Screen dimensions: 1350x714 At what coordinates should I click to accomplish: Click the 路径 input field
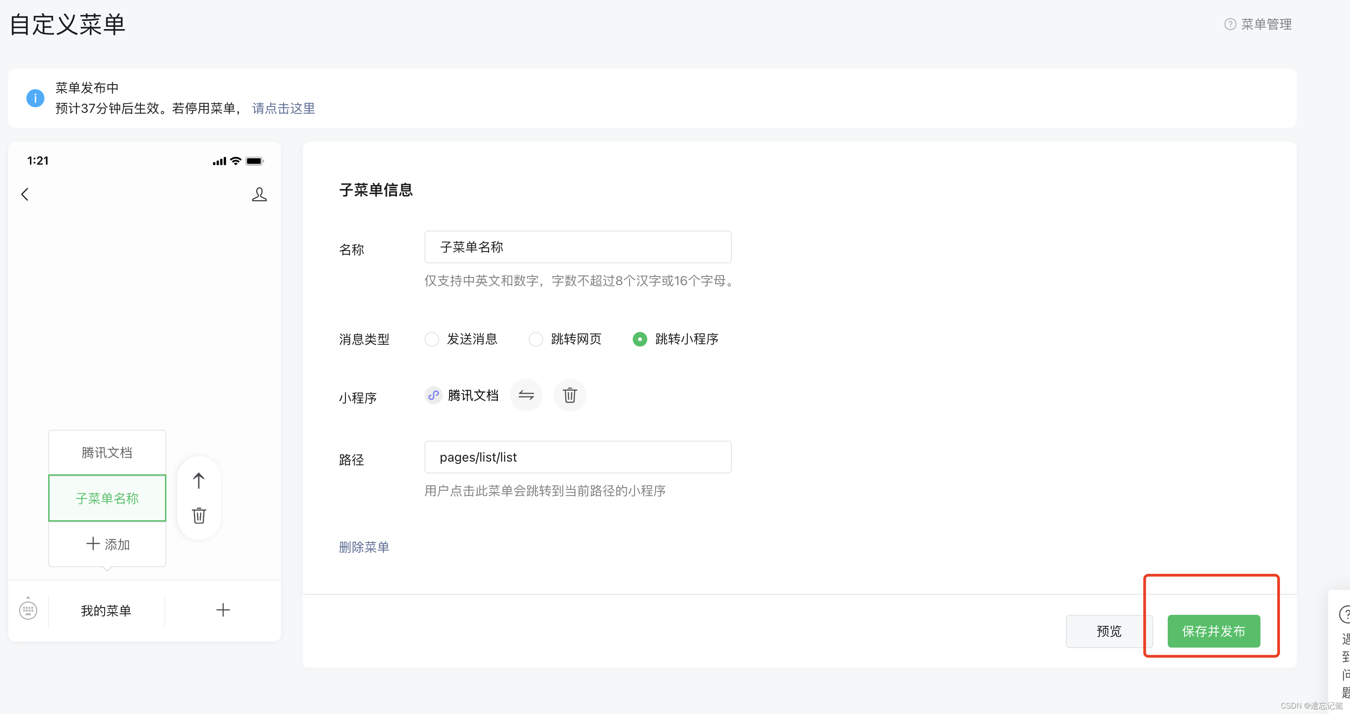pyautogui.click(x=578, y=457)
